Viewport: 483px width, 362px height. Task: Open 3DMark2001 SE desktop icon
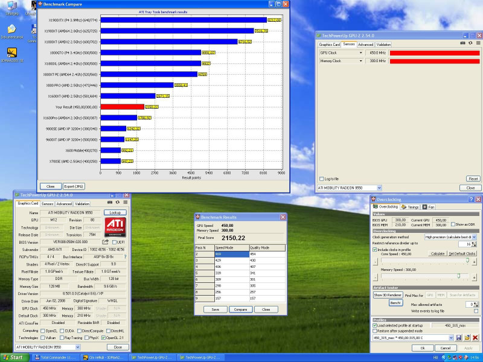coord(11,55)
